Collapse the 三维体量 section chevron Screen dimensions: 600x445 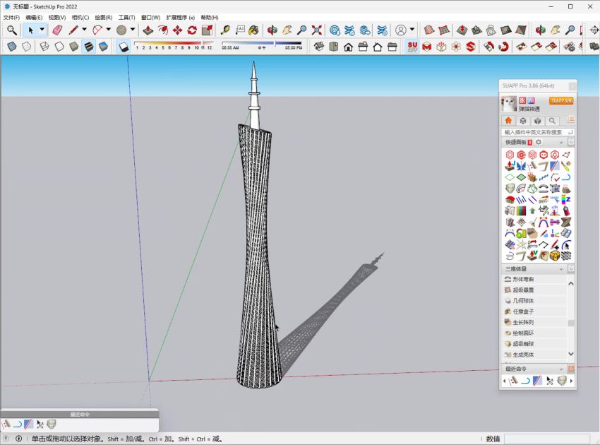coord(561,269)
